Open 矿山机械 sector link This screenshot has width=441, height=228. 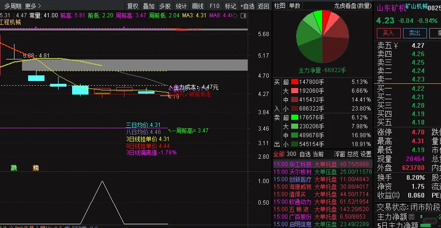(x=416, y=7)
